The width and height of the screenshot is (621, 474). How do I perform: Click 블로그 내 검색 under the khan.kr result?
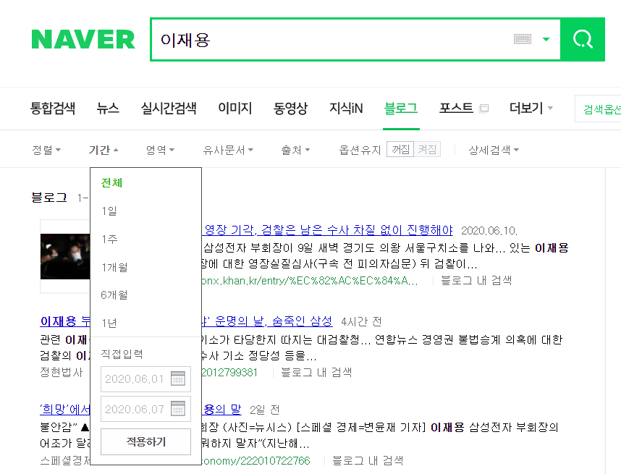click(476, 280)
